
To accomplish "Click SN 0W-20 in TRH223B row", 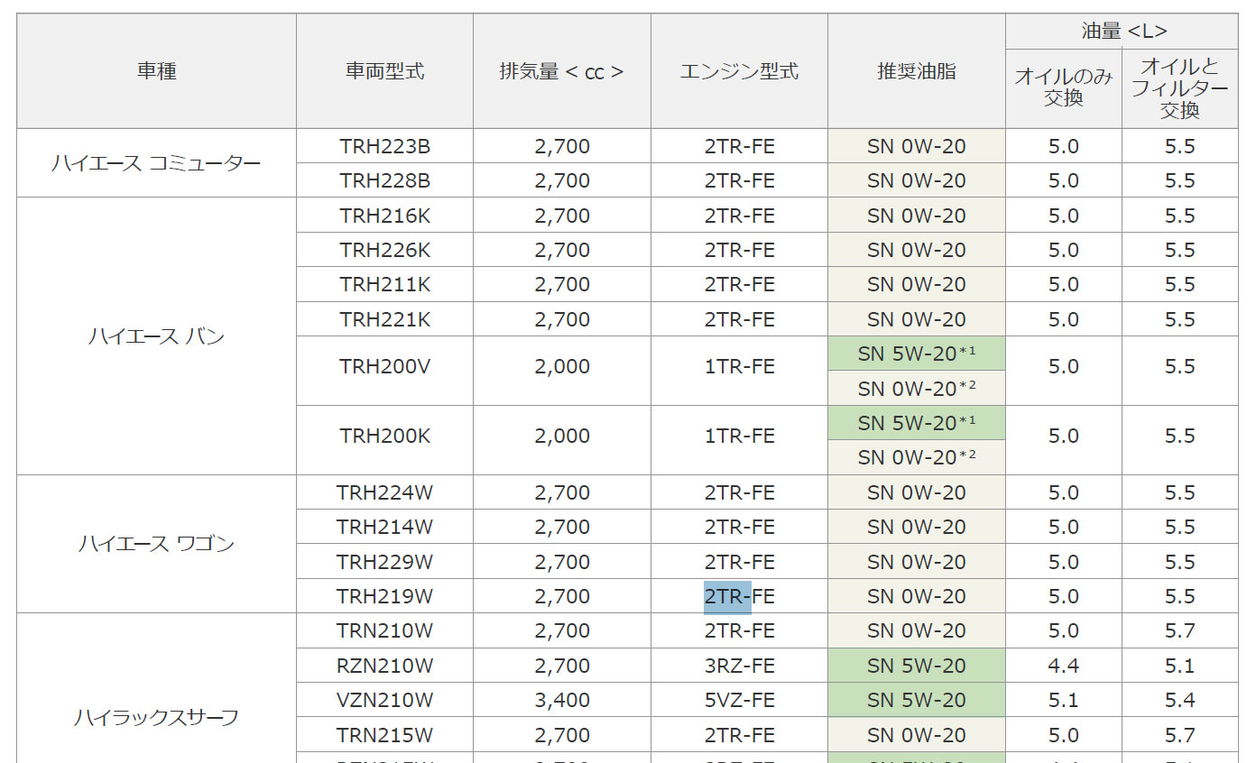I will [917, 146].
